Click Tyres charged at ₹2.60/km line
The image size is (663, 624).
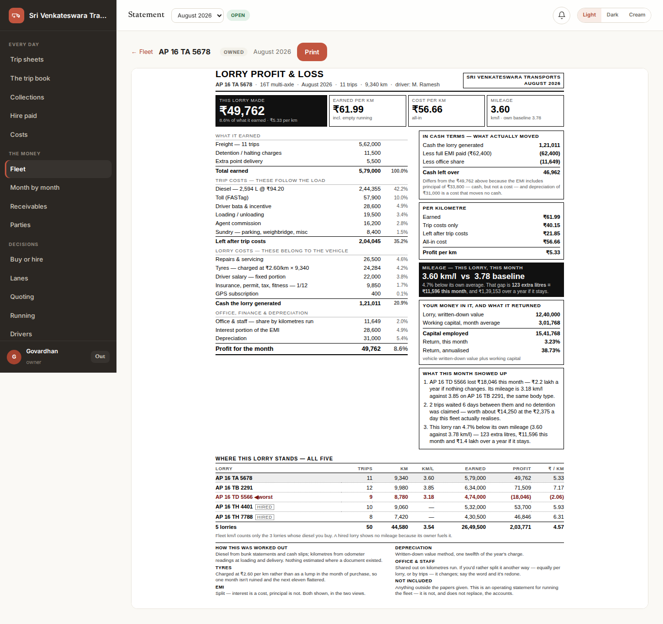[x=312, y=268]
